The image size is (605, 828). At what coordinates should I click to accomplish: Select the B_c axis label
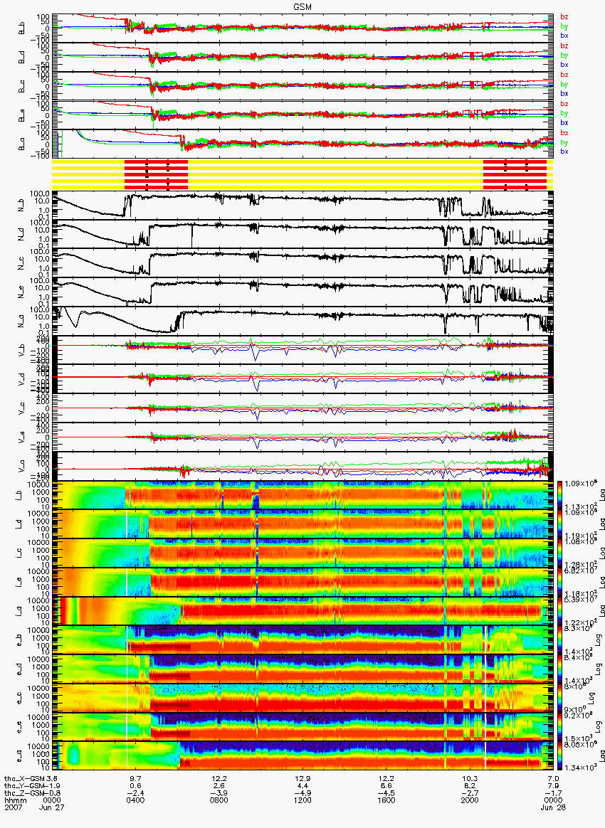(21, 86)
